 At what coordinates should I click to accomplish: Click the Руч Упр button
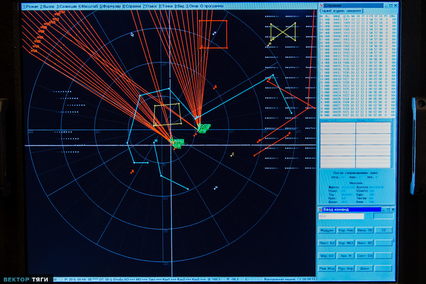(x=346, y=268)
